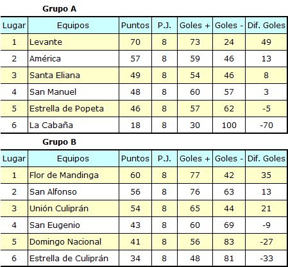
Task: Click the Grupo B heading
Action: (60, 142)
